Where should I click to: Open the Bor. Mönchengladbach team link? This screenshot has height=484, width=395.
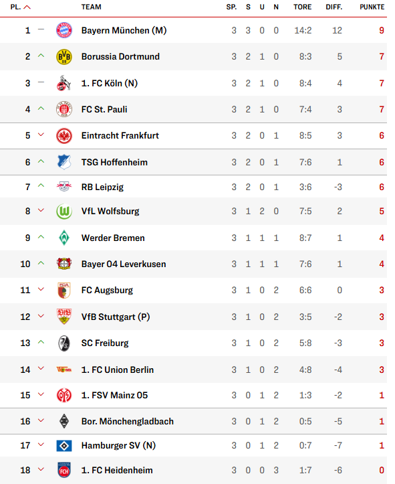[127, 421]
